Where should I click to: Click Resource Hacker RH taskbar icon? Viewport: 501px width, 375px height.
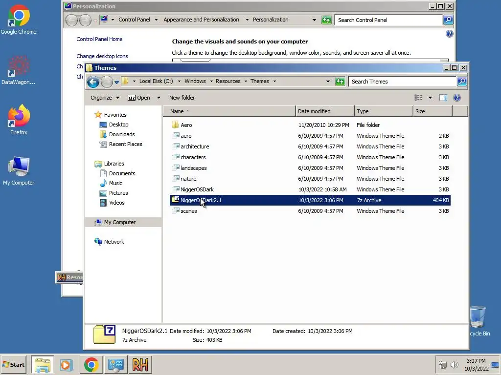tap(140, 364)
